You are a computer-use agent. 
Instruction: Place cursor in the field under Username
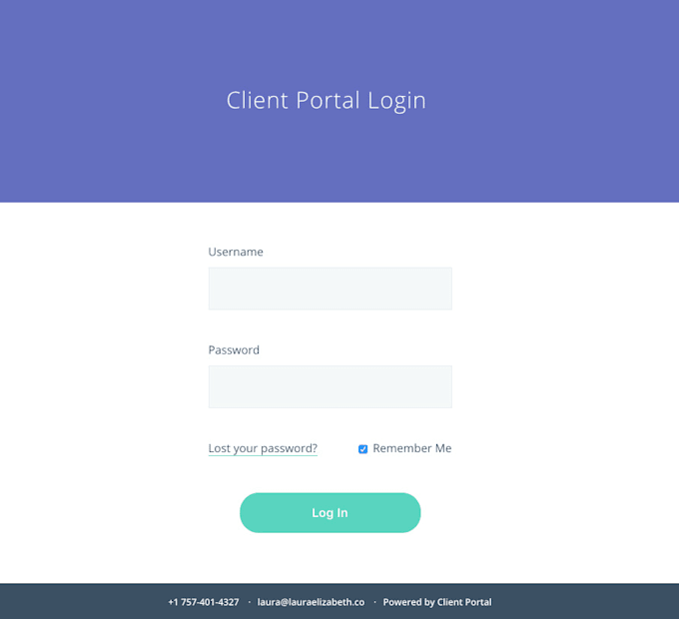point(330,289)
